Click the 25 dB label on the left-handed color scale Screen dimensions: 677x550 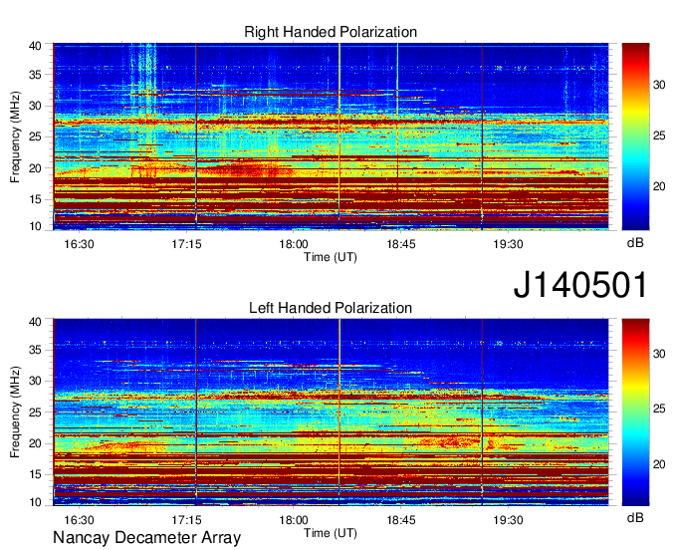pyautogui.click(x=659, y=409)
